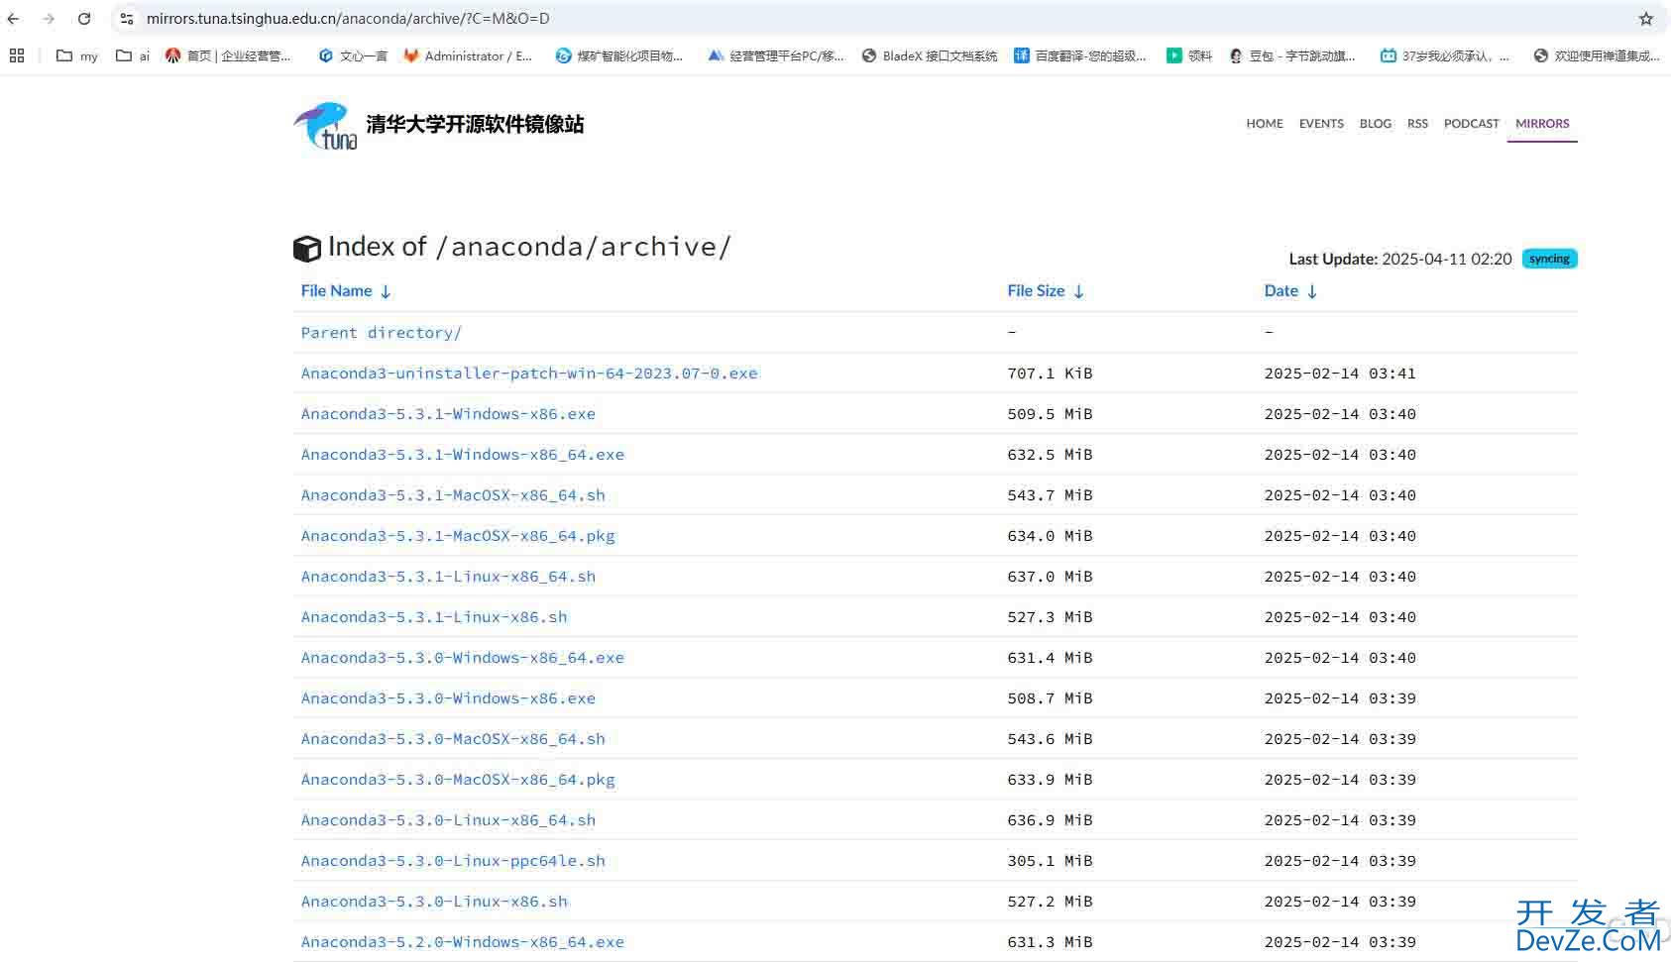This screenshot has height=962, width=1671.
Task: Download Anaconda3-5.3.1-MacOSX-x86_64.sh
Action: tap(453, 495)
